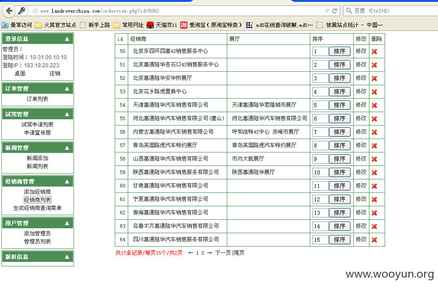Click the browser back arrow button

tap(9, 11)
